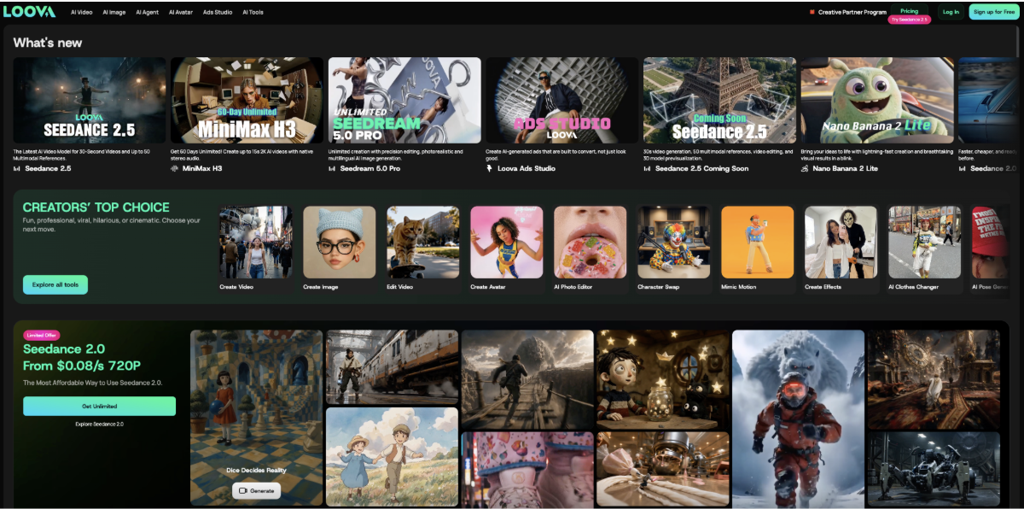
Task: Select the Create Video tool card
Action: coord(255,248)
